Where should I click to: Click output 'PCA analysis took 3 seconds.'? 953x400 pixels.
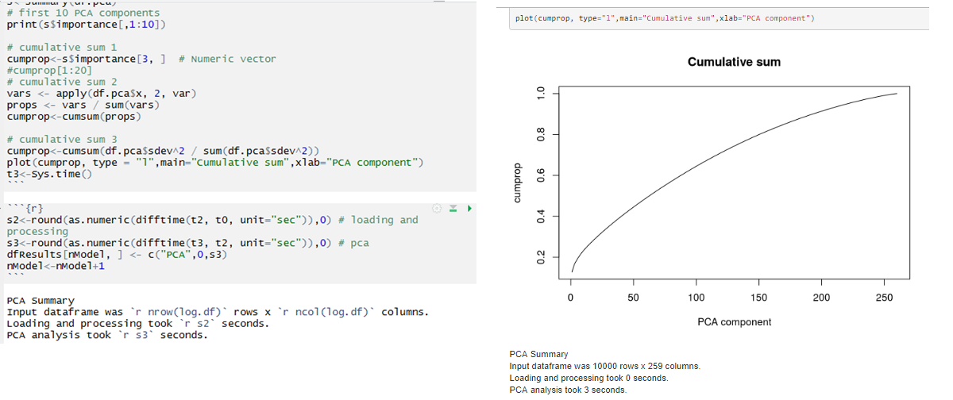pos(568,390)
